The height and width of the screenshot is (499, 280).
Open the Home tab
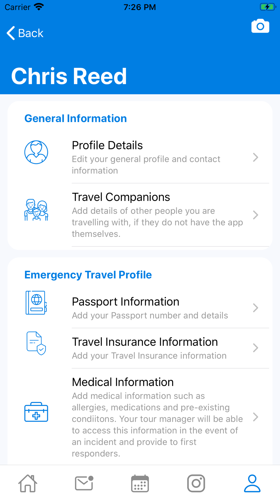[x=28, y=483]
